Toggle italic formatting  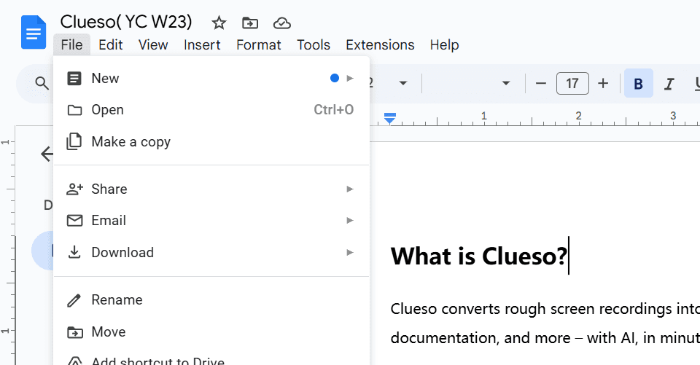tap(669, 84)
